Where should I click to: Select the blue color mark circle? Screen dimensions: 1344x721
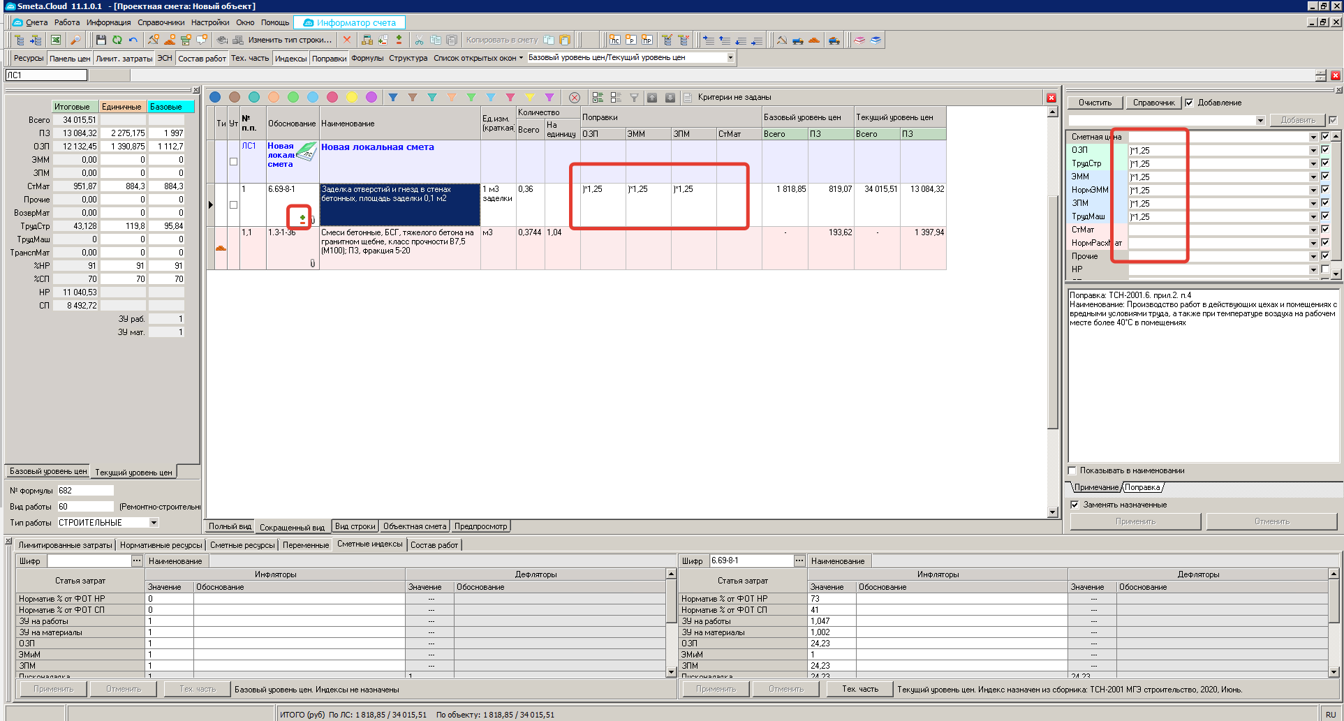coord(215,97)
